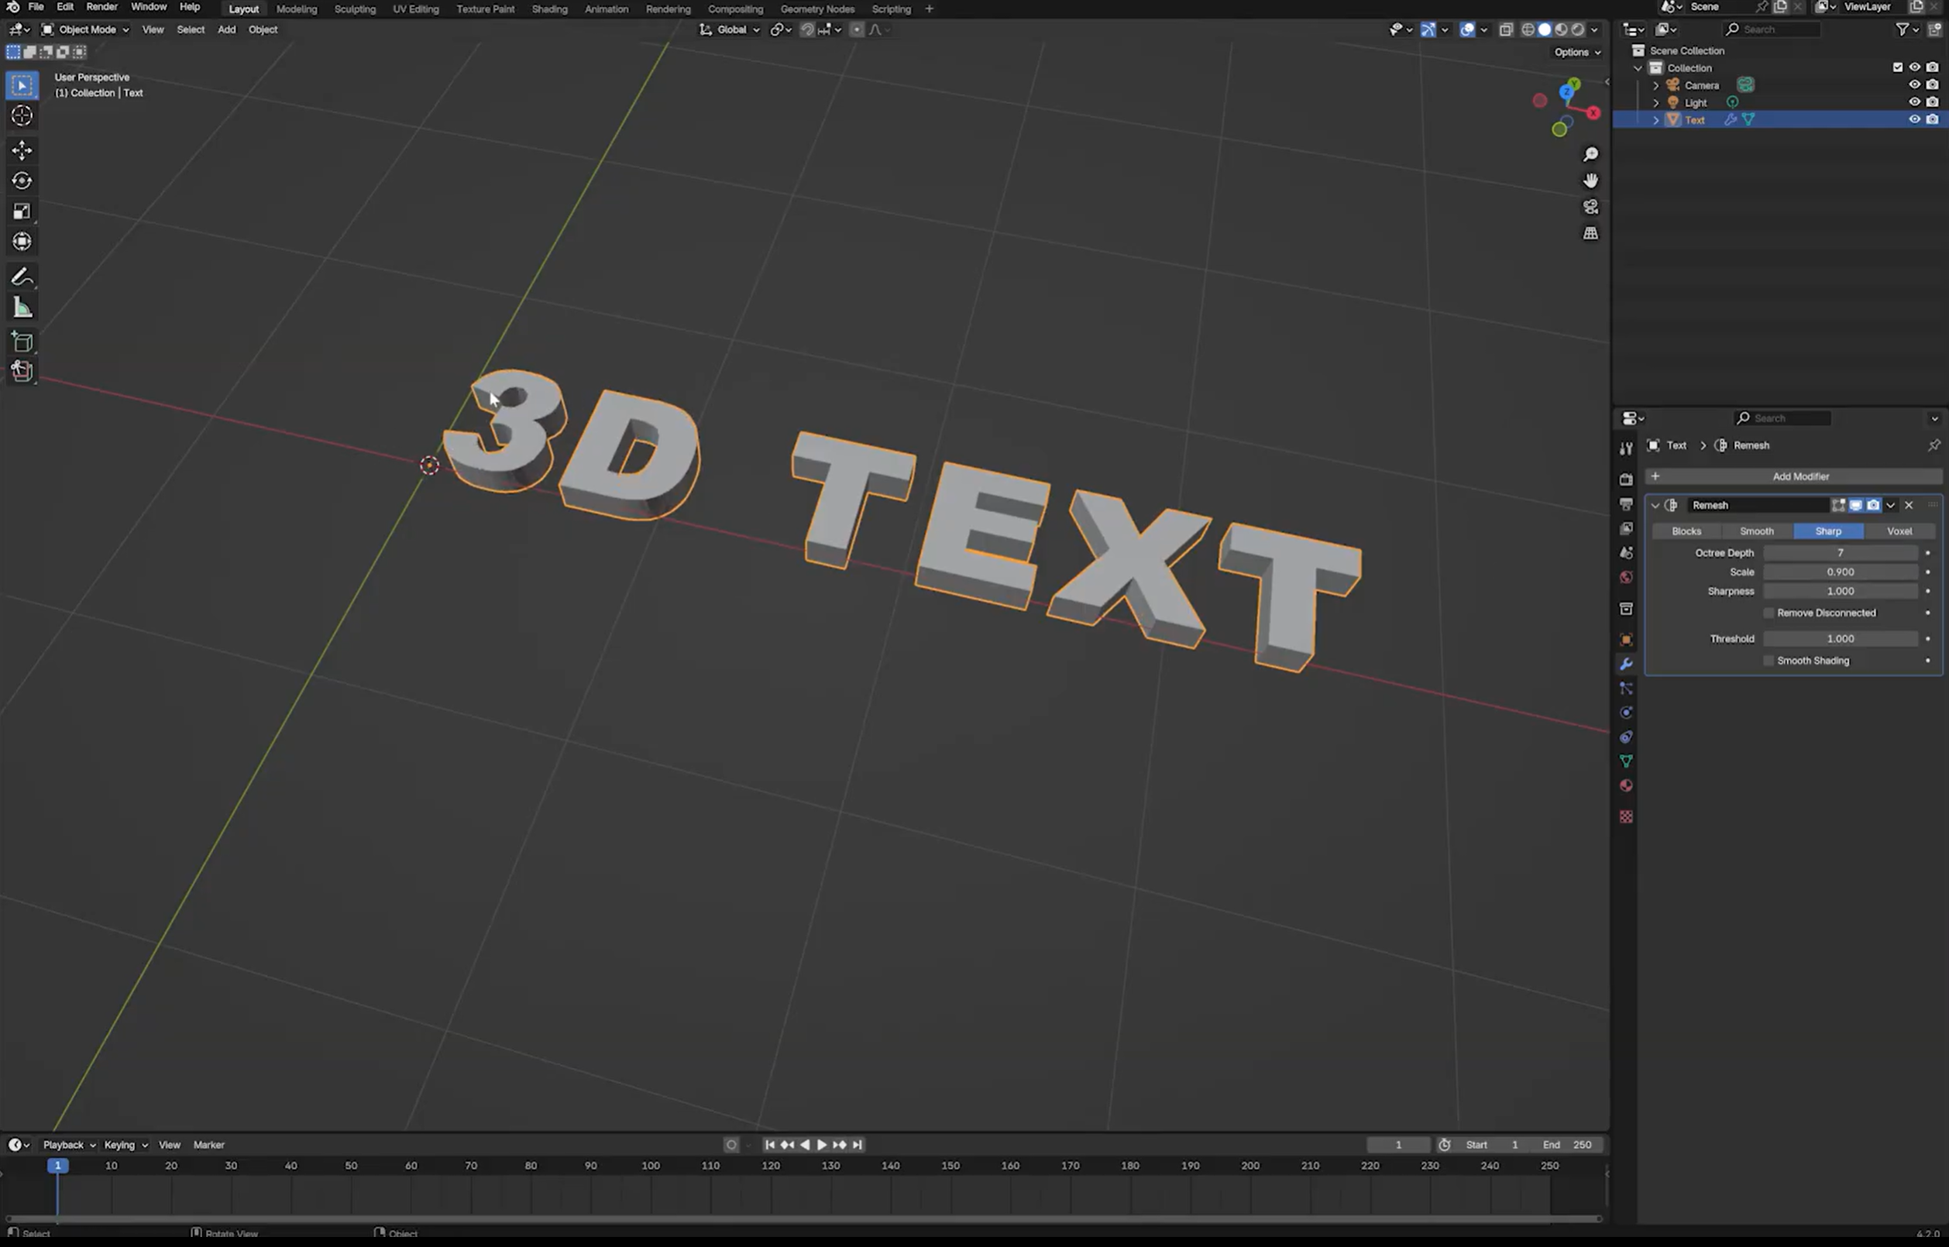Expand the Text object in outliner

click(1656, 120)
